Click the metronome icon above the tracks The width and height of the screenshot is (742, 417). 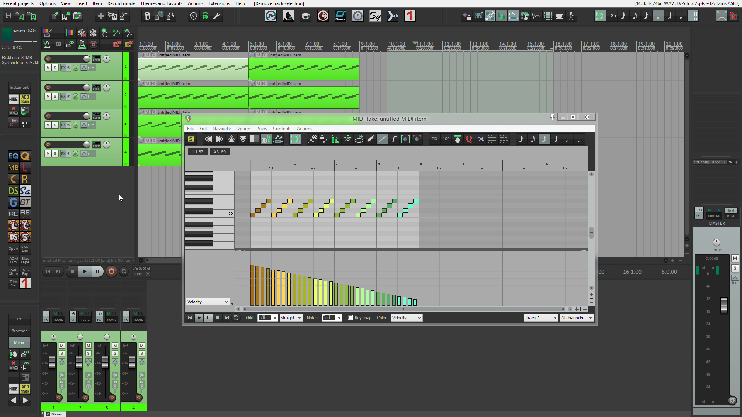click(x=47, y=44)
